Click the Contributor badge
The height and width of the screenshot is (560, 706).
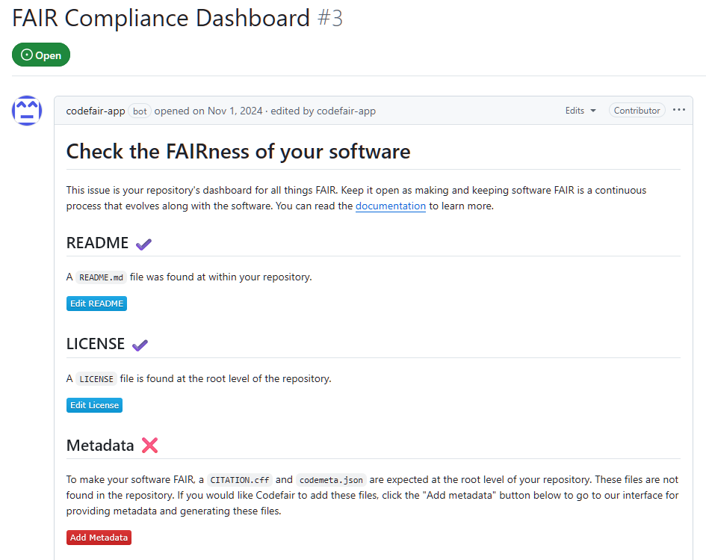tap(637, 111)
